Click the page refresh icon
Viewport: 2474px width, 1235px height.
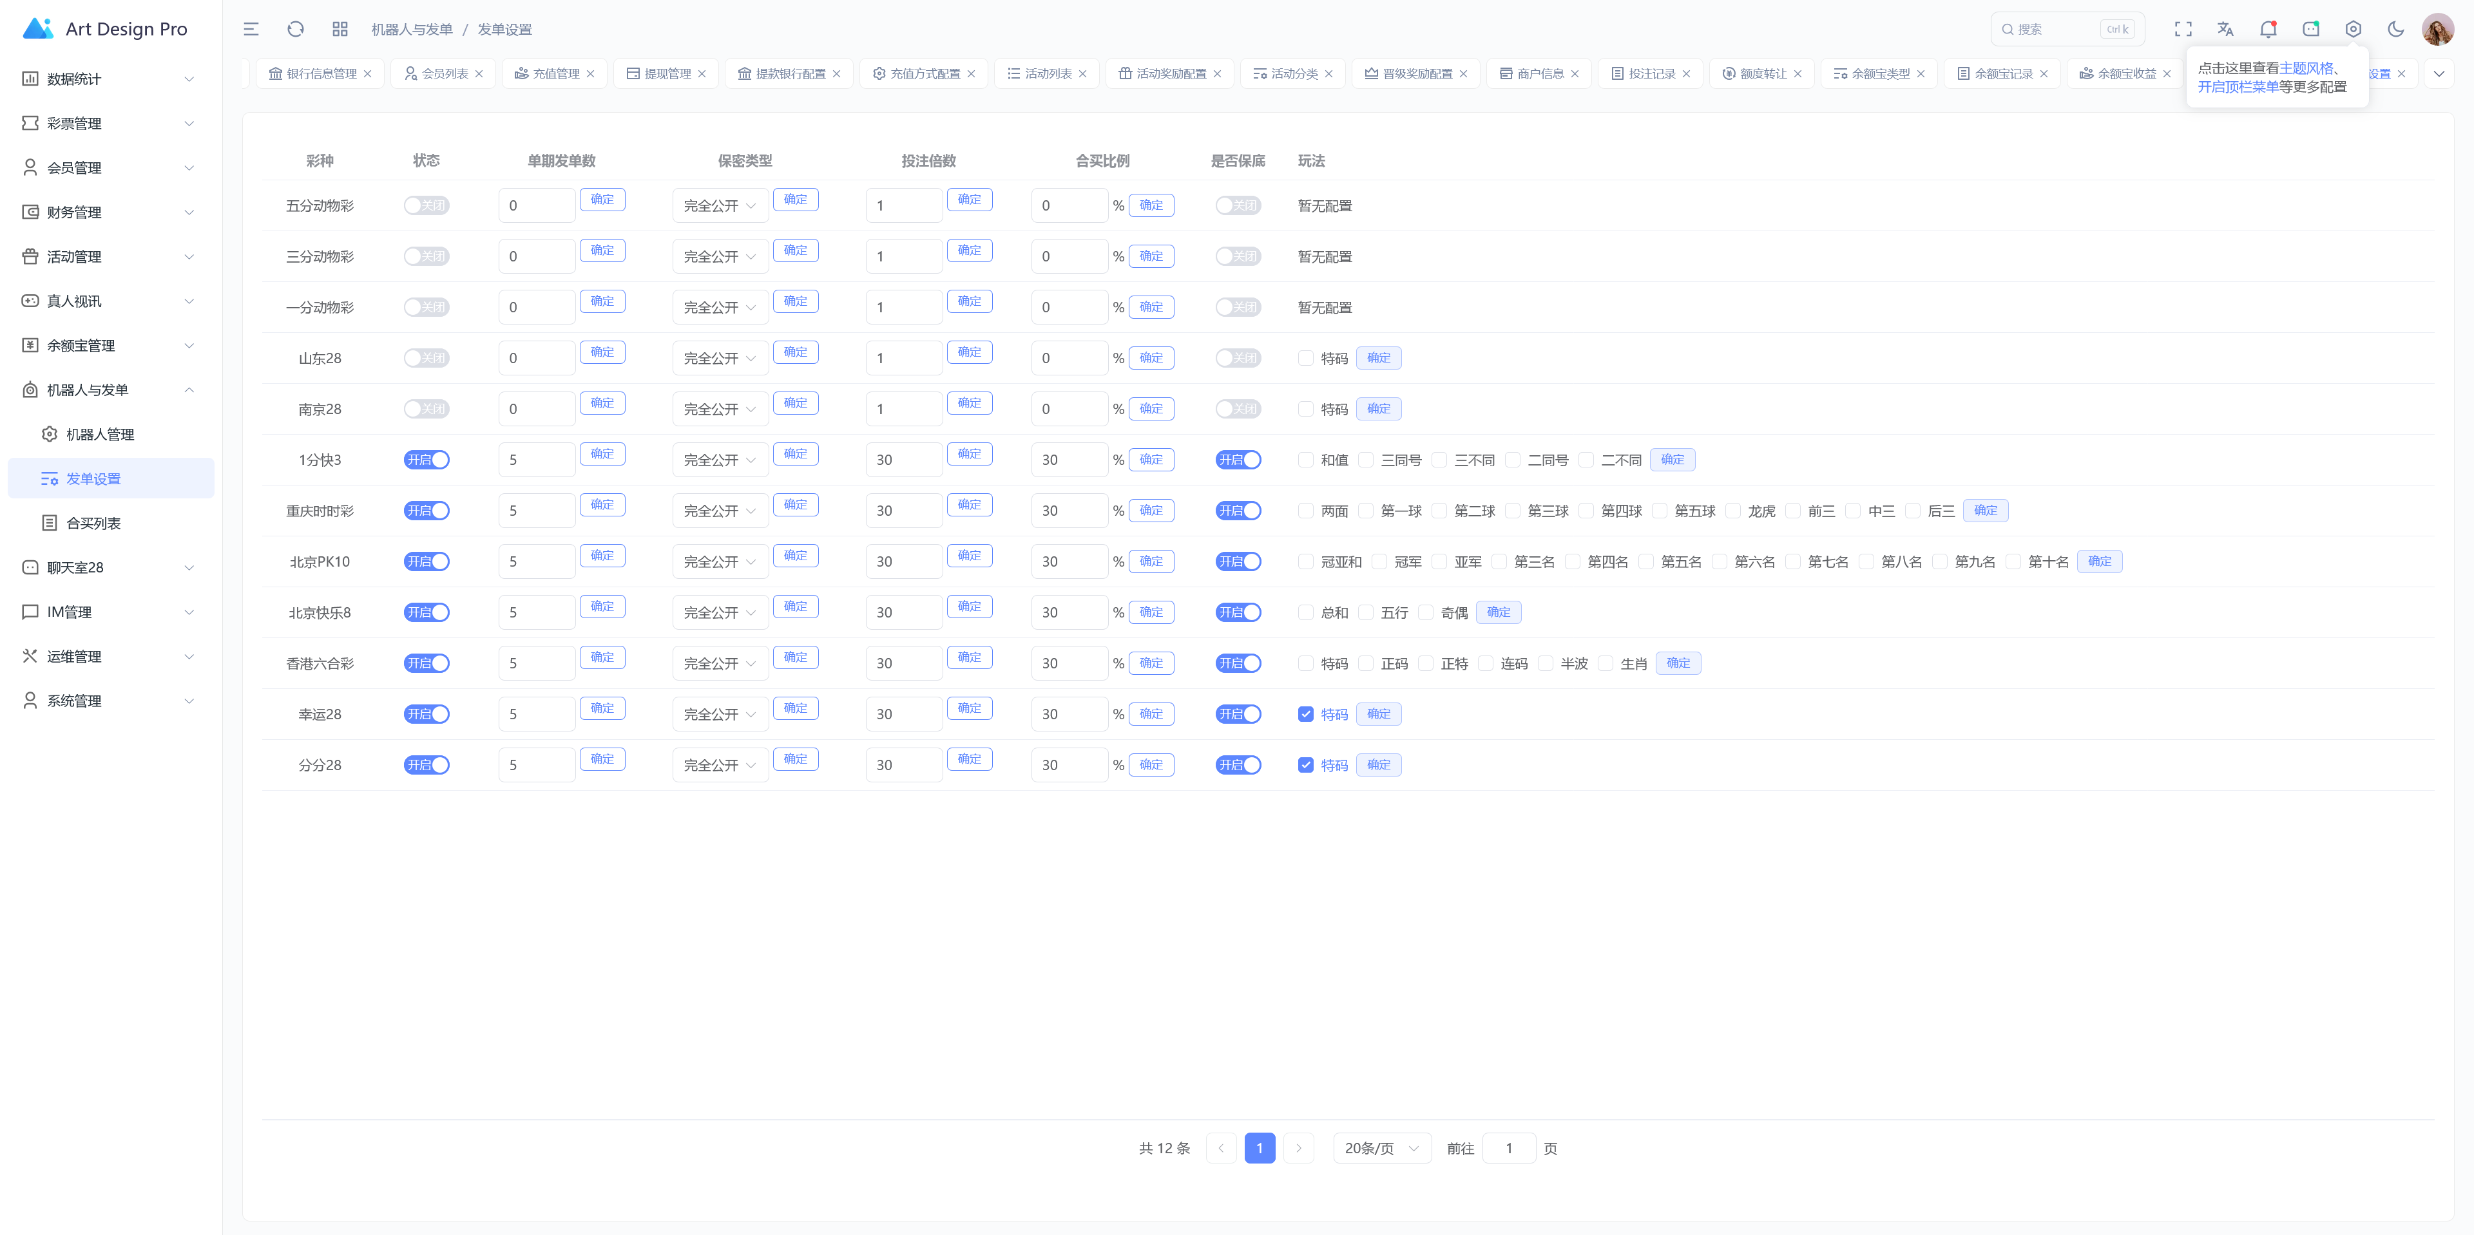pyautogui.click(x=296, y=30)
